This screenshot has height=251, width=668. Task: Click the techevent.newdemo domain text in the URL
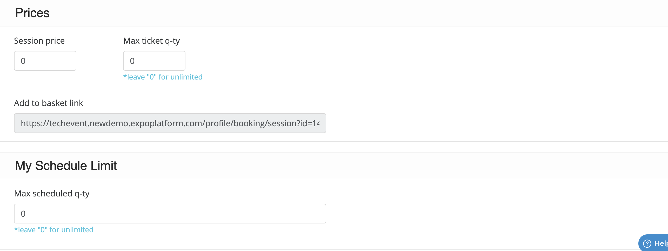(89, 123)
